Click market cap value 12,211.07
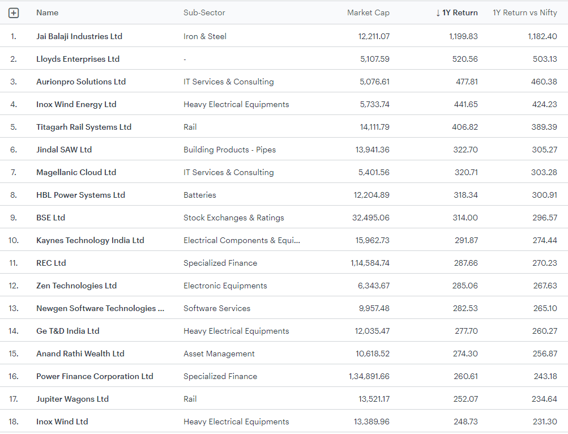The height and width of the screenshot is (434, 568). 374,36
